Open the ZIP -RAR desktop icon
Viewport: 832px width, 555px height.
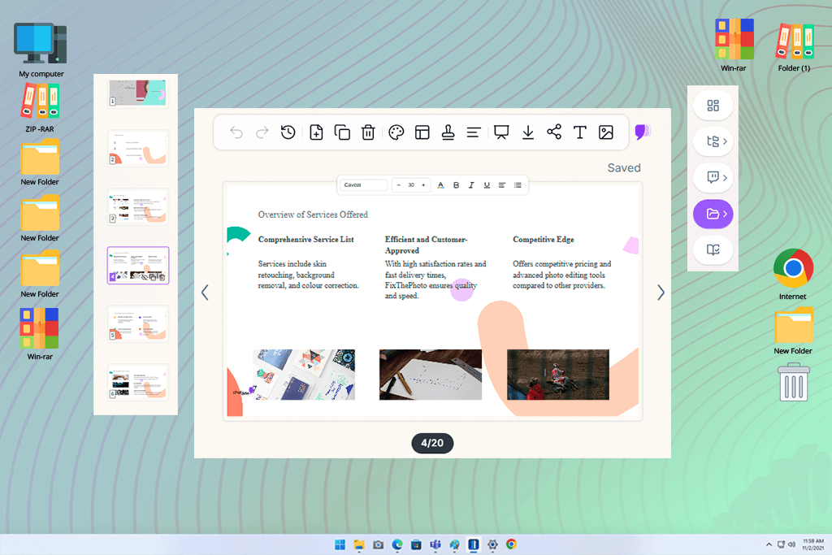coord(40,108)
